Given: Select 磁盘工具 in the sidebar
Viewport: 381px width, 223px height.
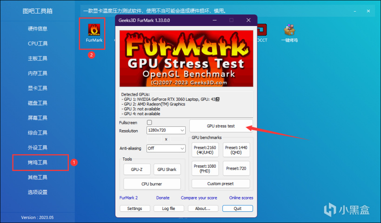Looking at the screenshot, I should 37,103.
